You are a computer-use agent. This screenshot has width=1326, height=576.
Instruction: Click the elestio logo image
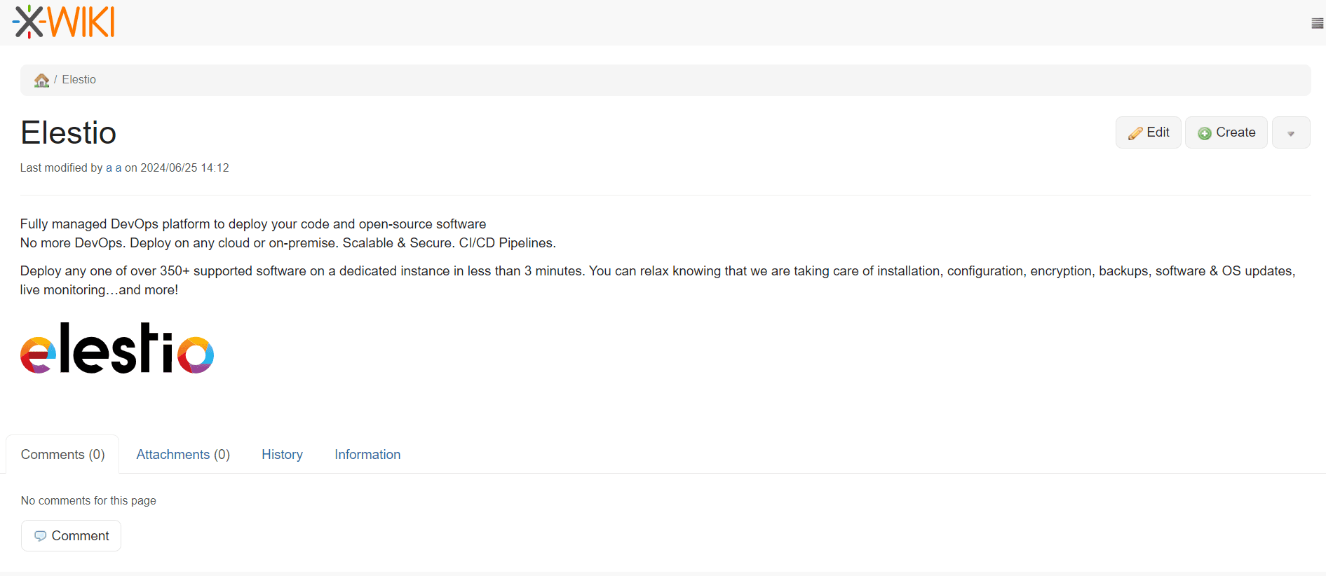pyautogui.click(x=117, y=348)
